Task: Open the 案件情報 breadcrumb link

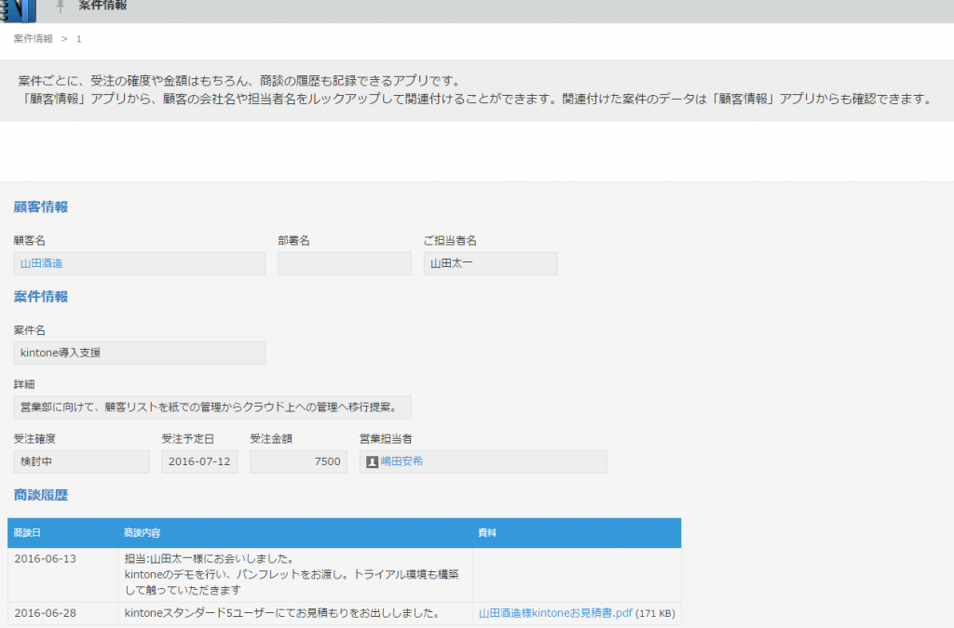Action: click(34, 39)
